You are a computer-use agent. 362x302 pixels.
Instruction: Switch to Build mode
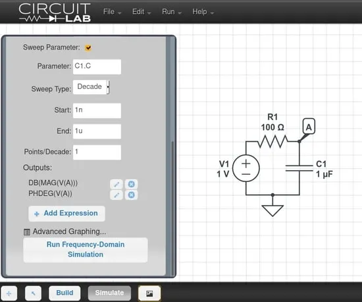click(x=65, y=293)
